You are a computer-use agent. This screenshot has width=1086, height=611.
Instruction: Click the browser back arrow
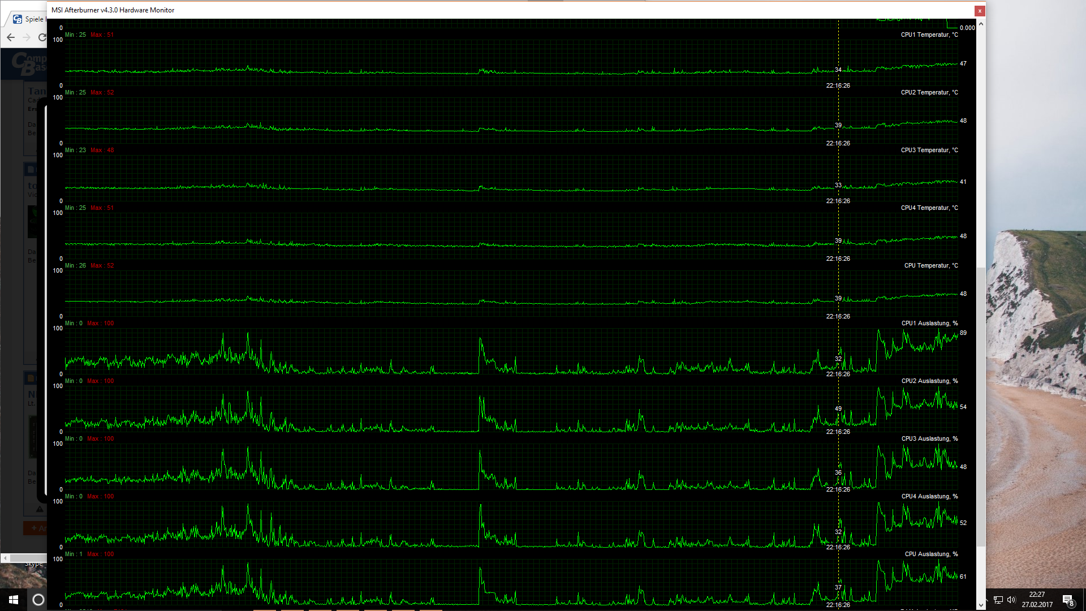click(x=11, y=37)
